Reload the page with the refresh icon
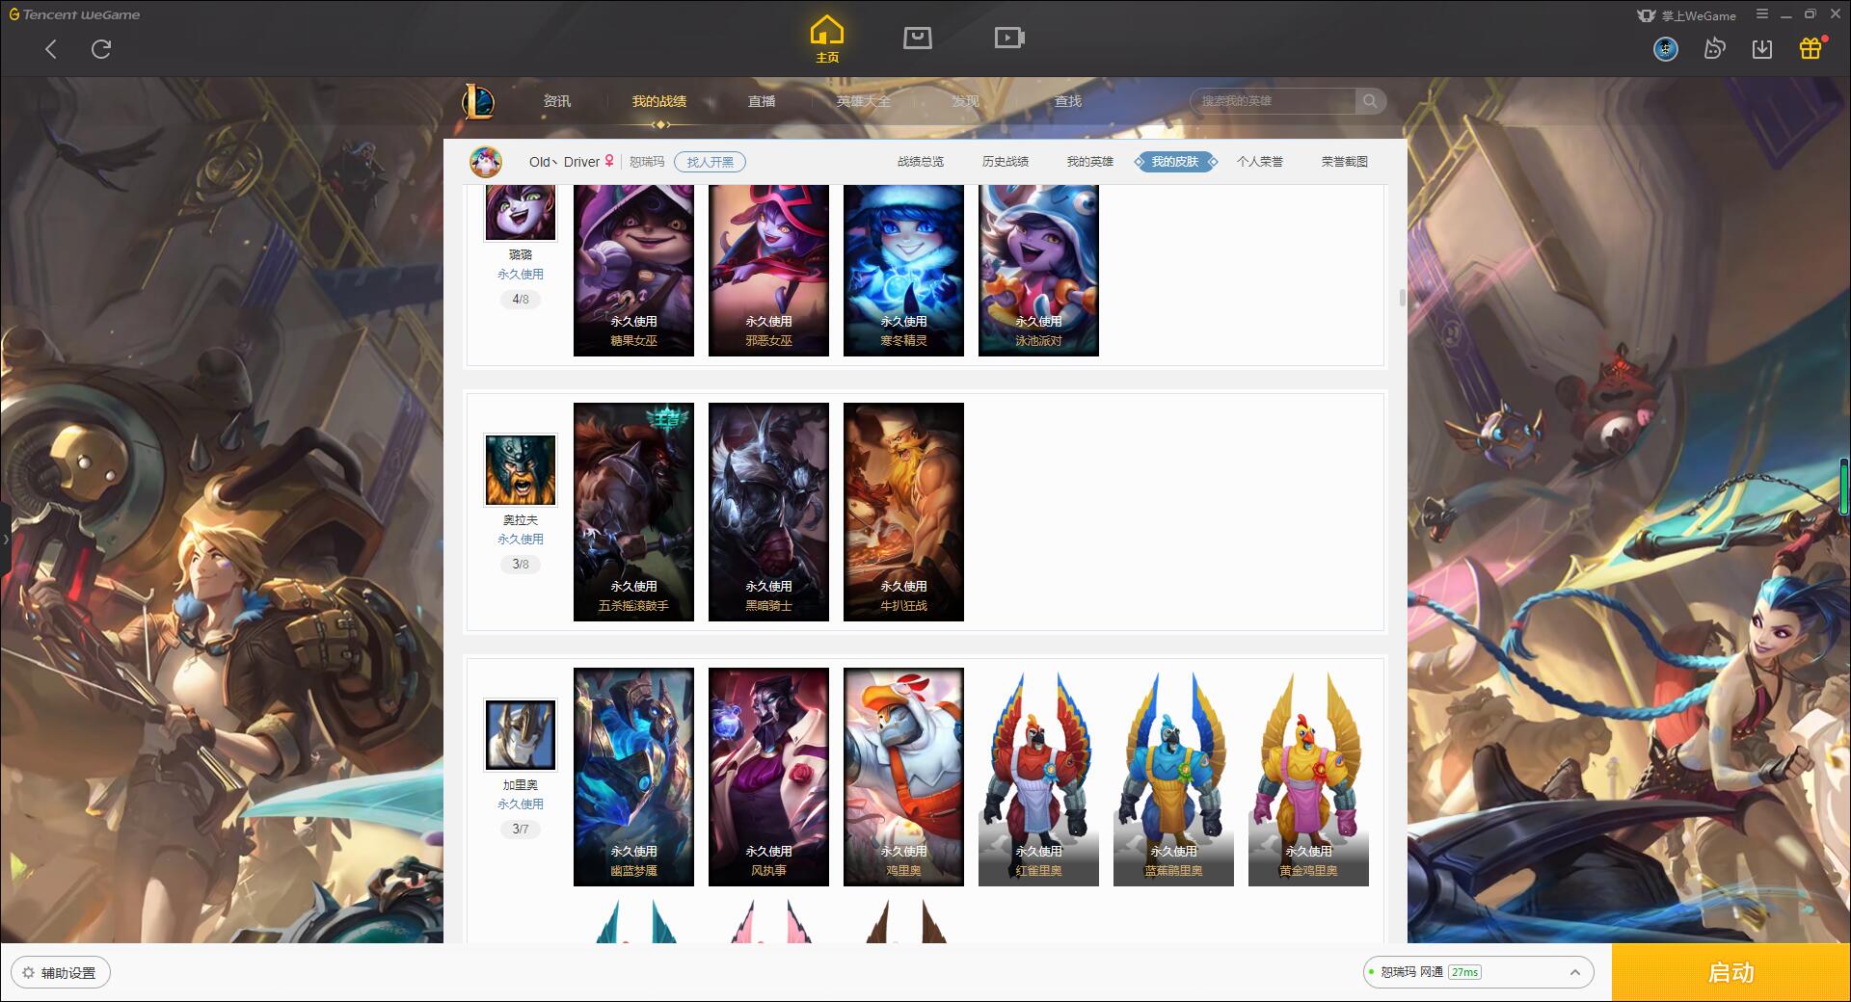 pos(101,49)
